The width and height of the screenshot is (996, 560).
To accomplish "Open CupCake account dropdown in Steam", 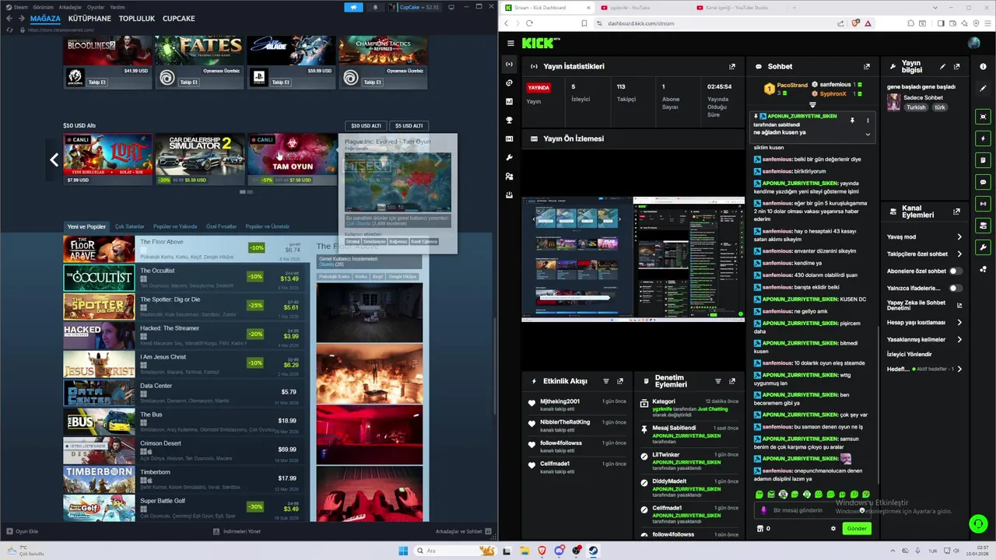I will pos(419,7).
